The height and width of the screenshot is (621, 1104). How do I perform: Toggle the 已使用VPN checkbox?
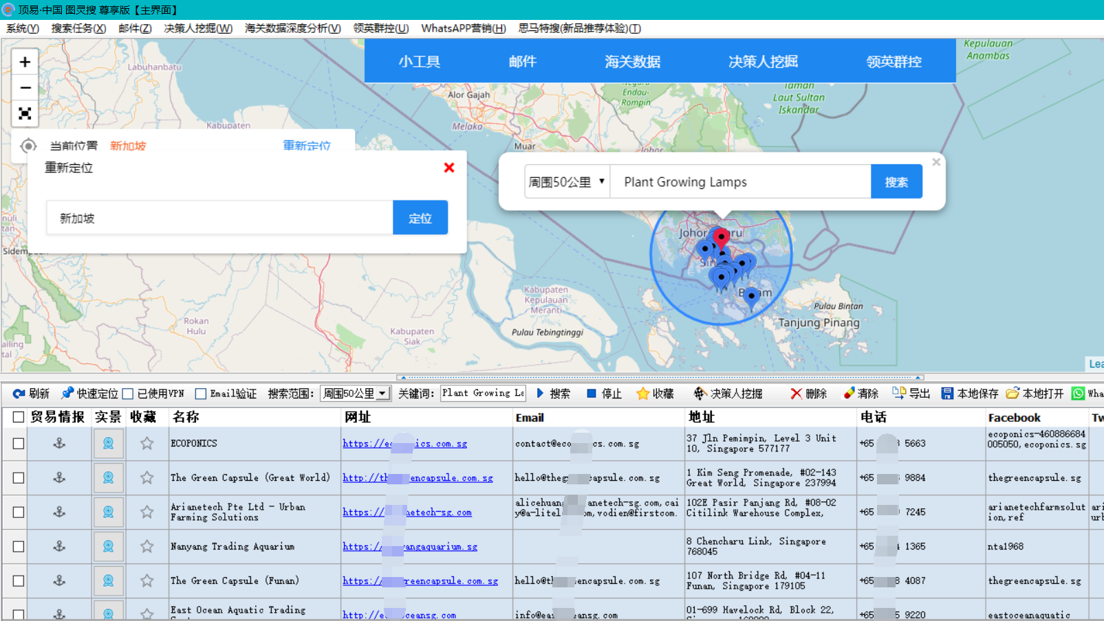(127, 394)
